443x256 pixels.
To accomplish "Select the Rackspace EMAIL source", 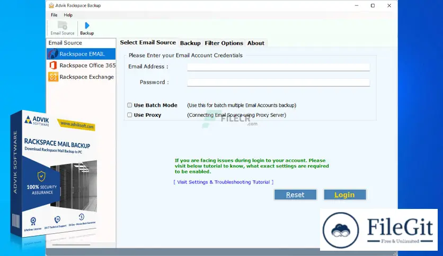I will [x=81, y=54].
